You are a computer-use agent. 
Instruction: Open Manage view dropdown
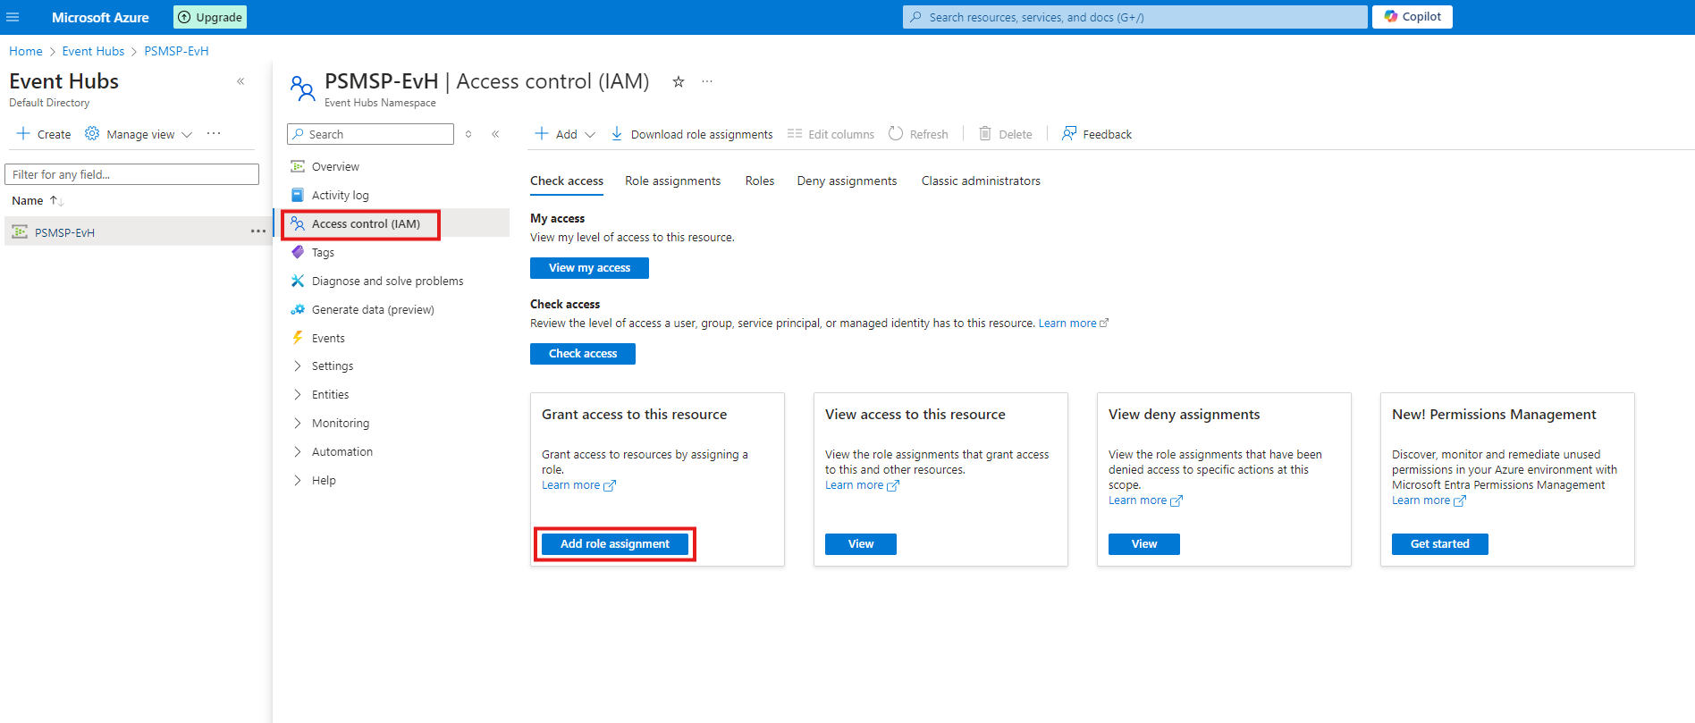pyautogui.click(x=139, y=134)
